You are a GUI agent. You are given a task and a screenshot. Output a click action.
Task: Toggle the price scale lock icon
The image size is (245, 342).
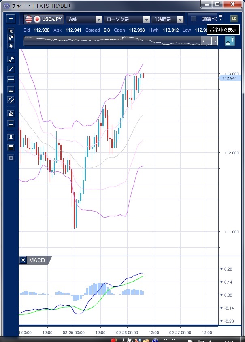[x=230, y=41]
